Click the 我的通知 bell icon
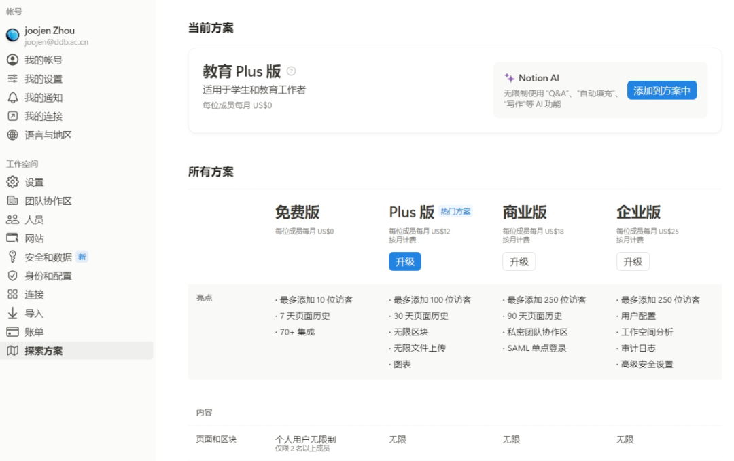 tap(13, 97)
